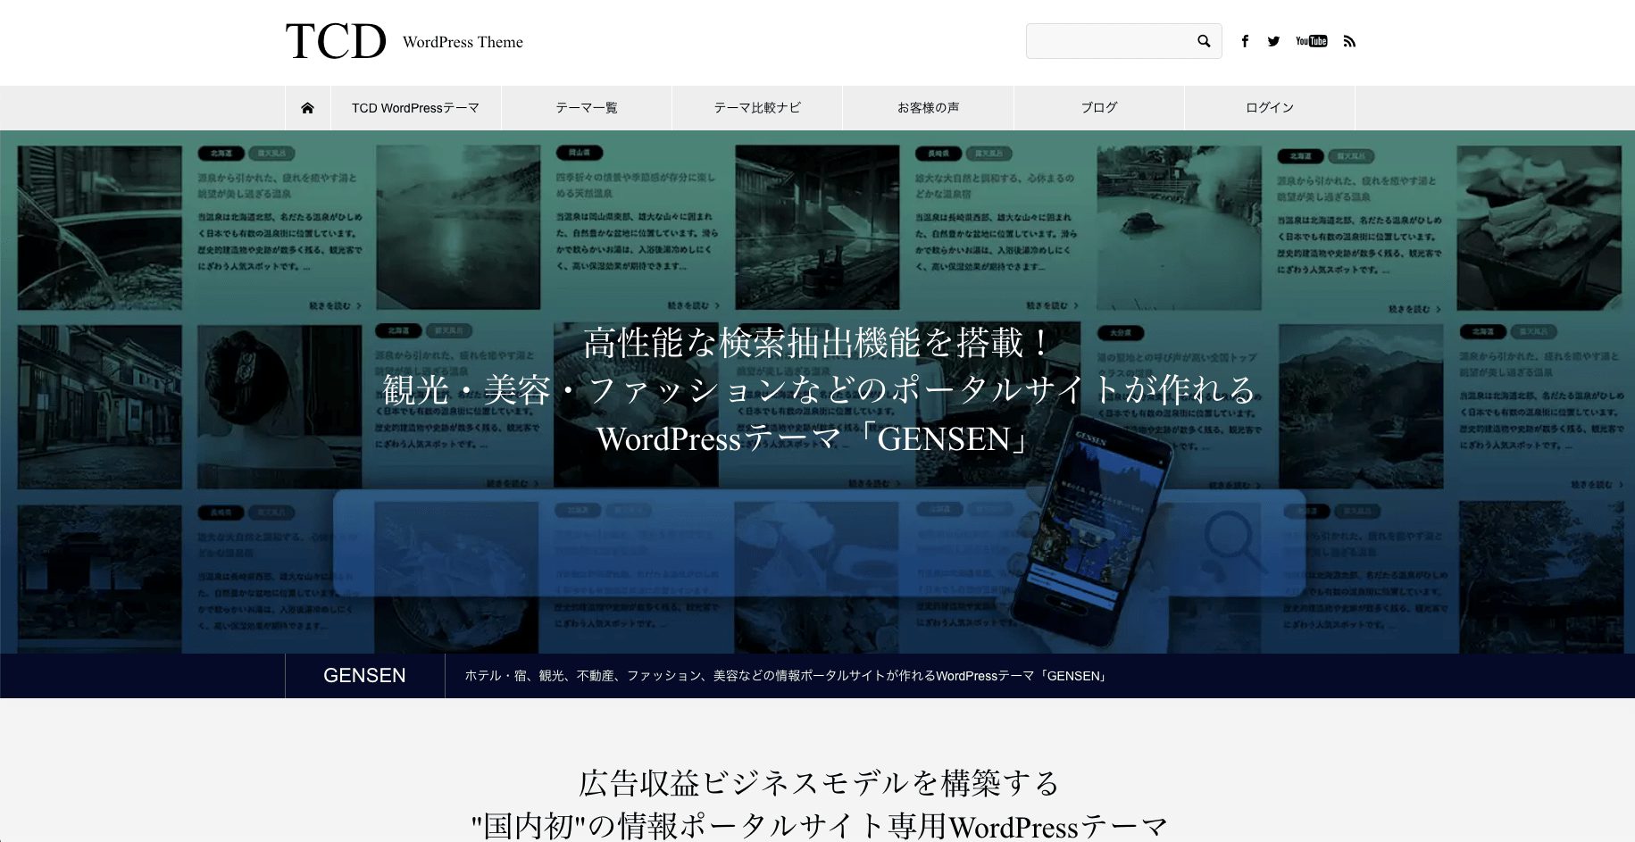Click the GENSEN theme name link
This screenshot has width=1635, height=842.
(363, 676)
